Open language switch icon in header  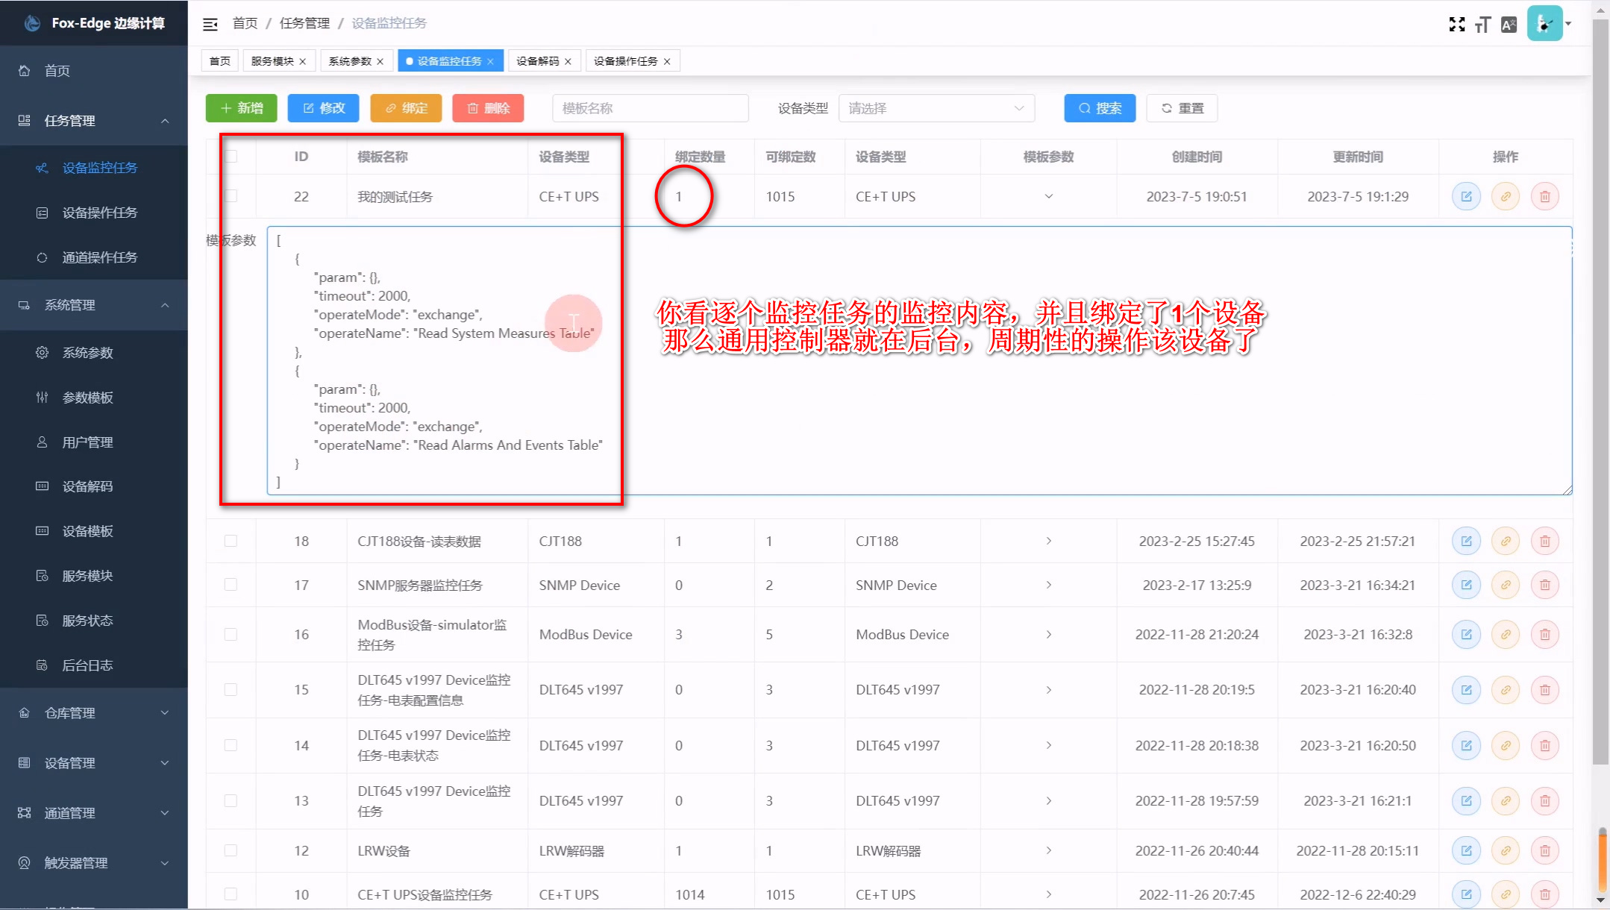click(x=1509, y=25)
